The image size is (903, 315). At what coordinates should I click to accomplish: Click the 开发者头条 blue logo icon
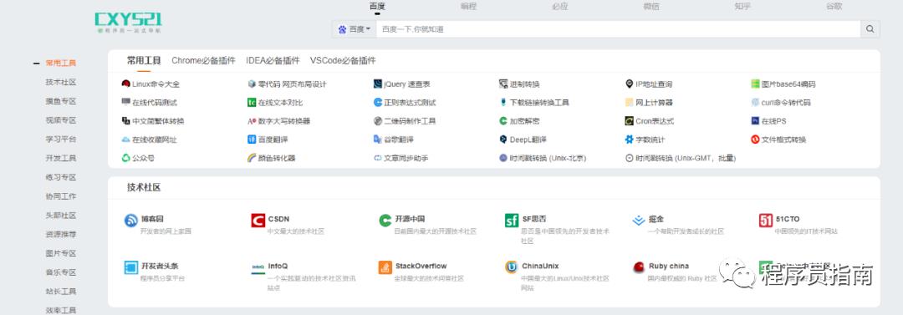(x=131, y=267)
